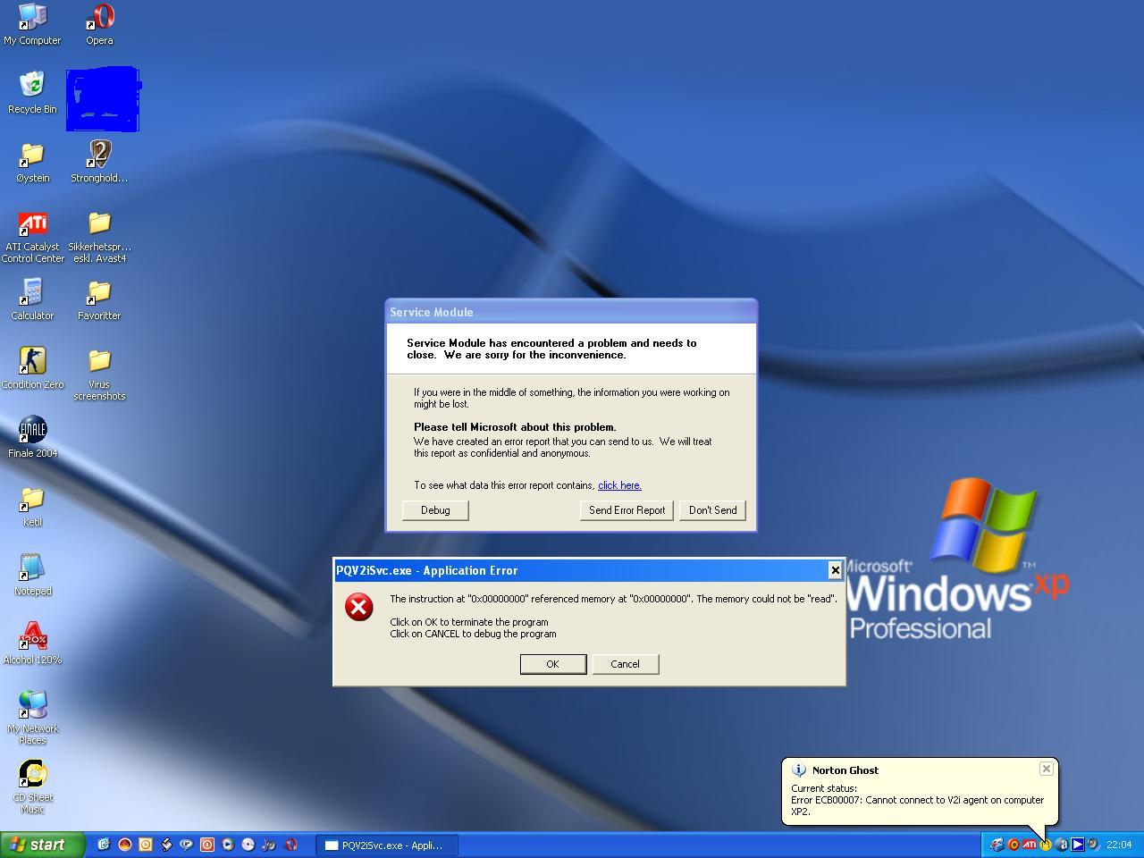Click the clock-style Quick Launch icon
Image resolution: width=1144 pixels, height=858 pixels.
click(145, 844)
